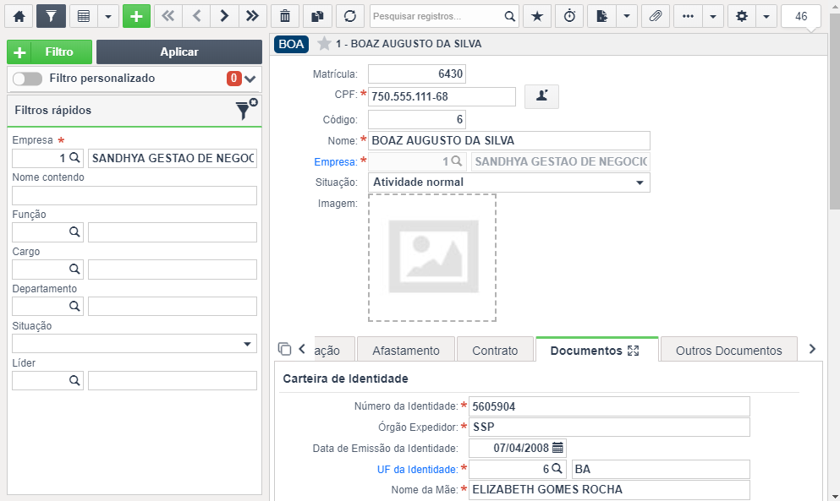Open favorites star in the toolbar
The width and height of the screenshot is (840, 501).
(x=537, y=16)
